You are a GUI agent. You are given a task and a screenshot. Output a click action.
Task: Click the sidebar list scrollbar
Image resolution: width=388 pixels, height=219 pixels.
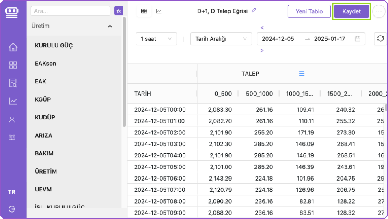(124, 72)
